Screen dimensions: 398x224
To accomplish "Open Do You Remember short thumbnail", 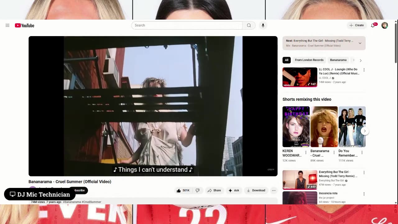I will [x=352, y=127].
